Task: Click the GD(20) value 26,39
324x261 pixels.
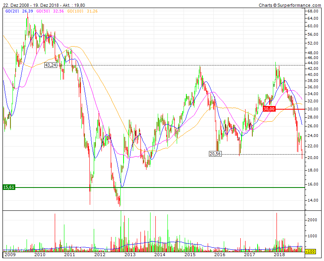Action: tap(27, 11)
